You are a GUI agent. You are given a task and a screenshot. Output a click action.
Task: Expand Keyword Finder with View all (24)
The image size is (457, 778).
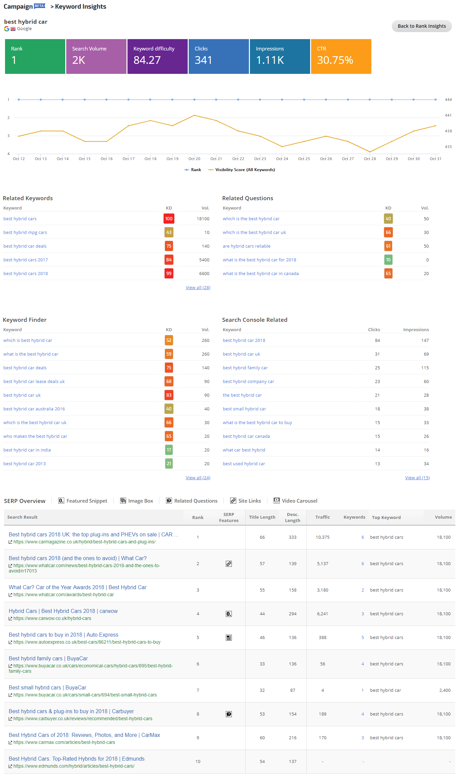pos(198,478)
